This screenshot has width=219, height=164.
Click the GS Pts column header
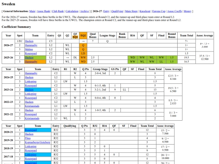click(115, 69)
